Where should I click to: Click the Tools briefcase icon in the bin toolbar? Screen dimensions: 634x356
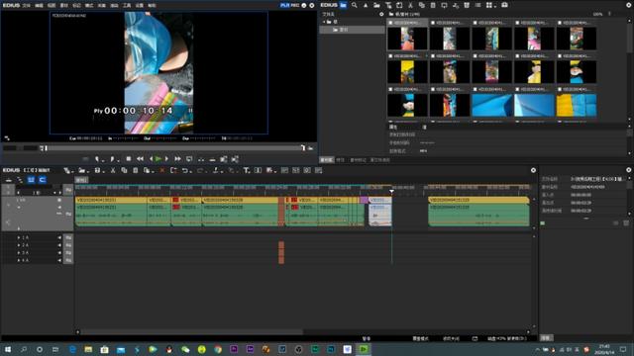coord(504,5)
